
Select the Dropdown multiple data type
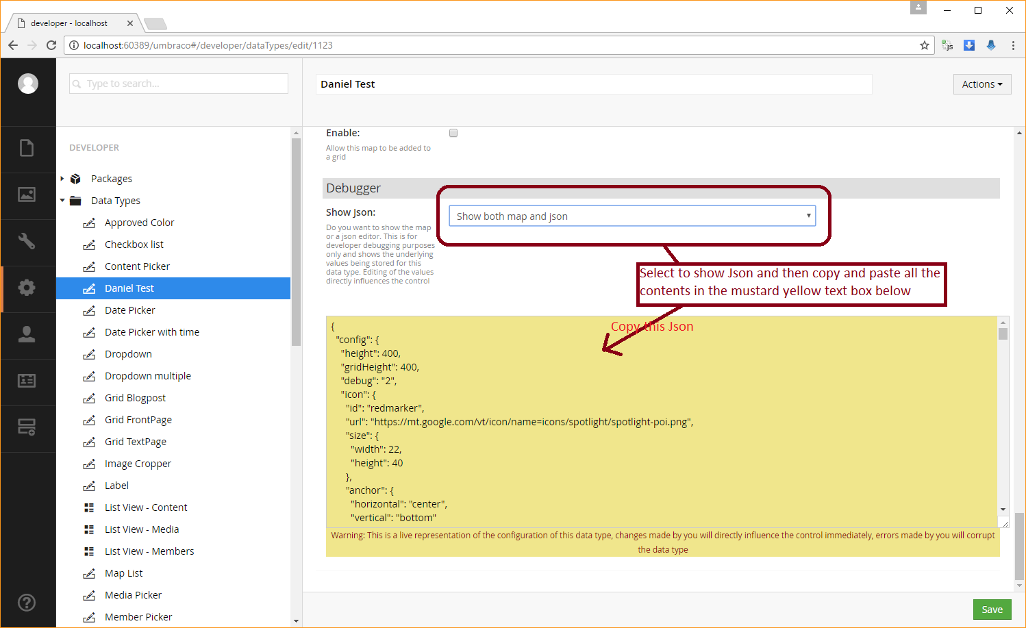coord(148,376)
